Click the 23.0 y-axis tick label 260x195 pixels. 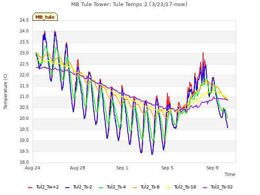click(x=24, y=53)
